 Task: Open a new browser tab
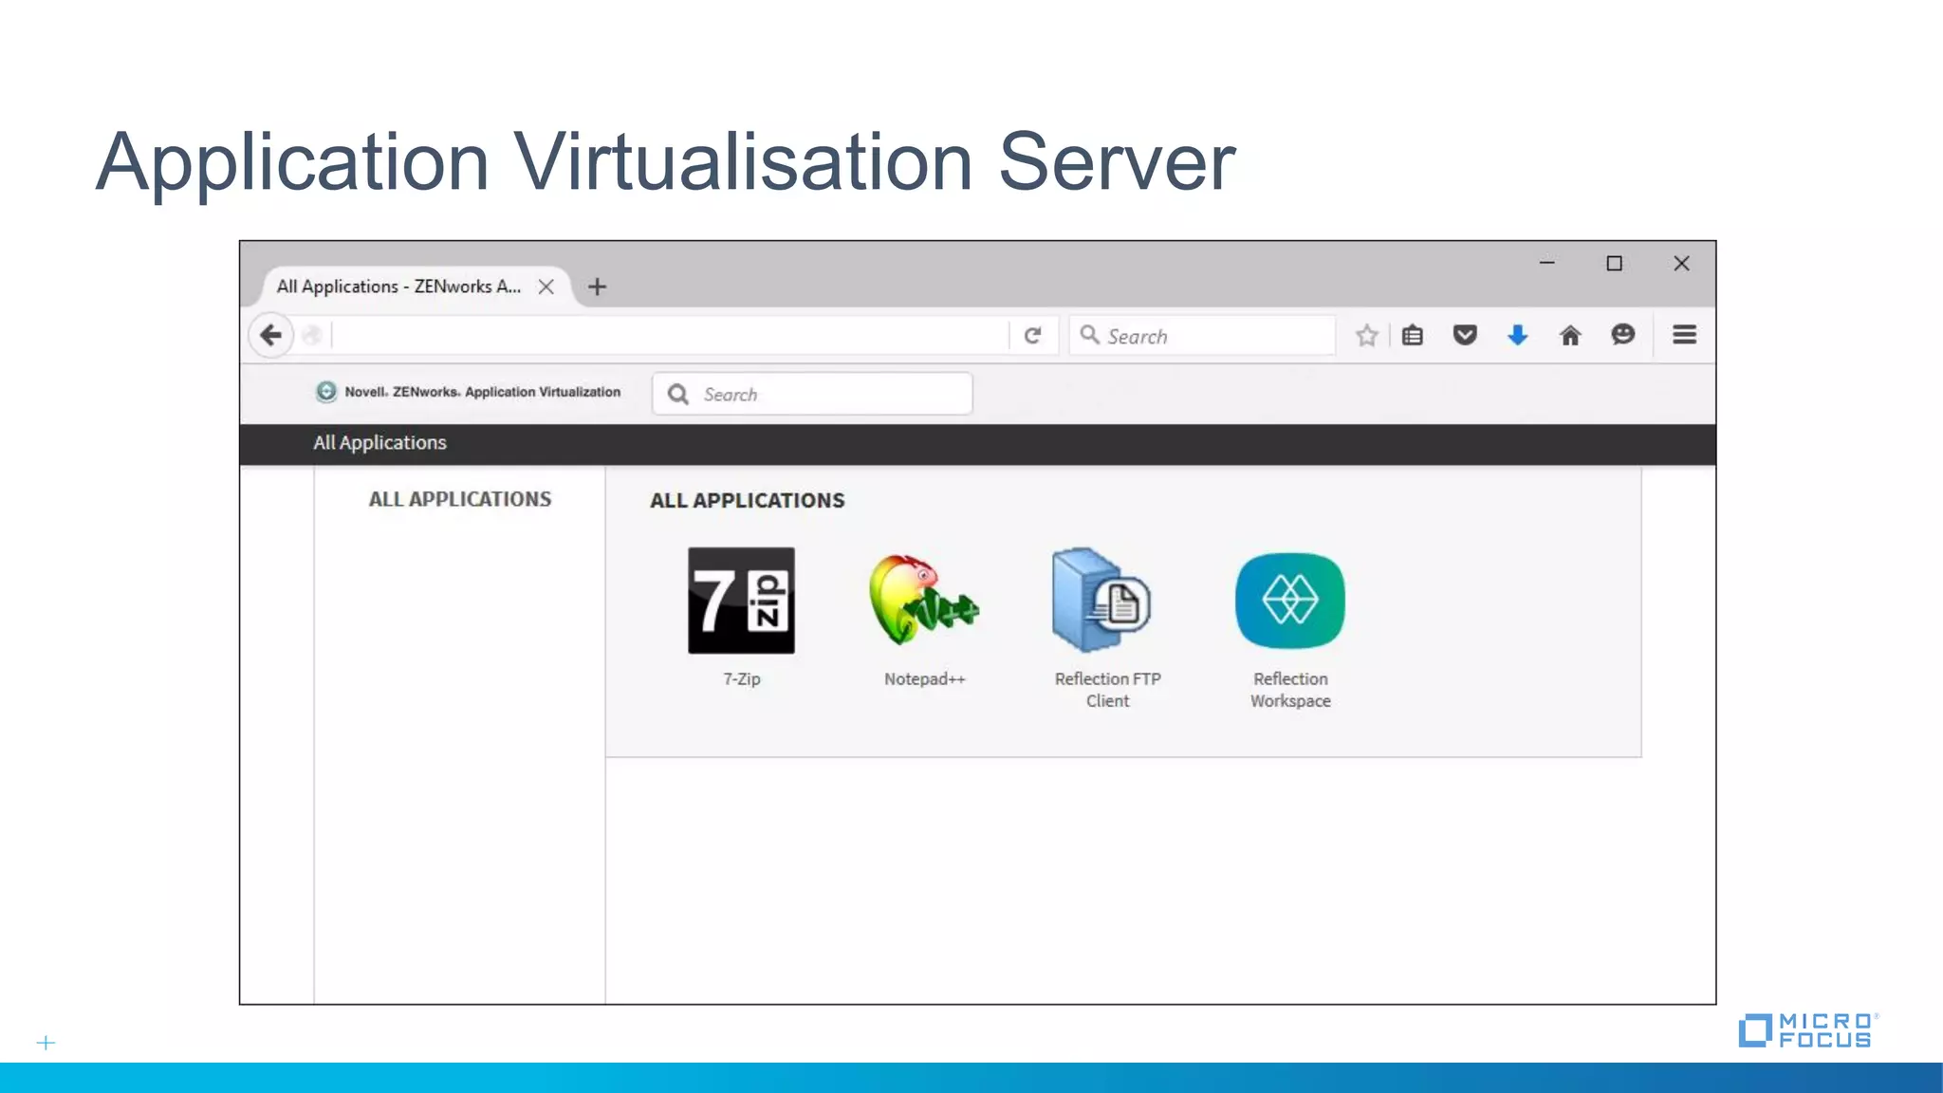597,287
